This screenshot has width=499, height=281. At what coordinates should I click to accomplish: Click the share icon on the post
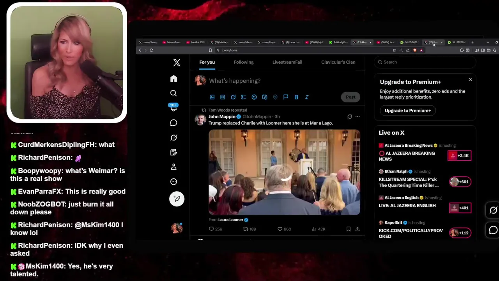click(x=357, y=229)
